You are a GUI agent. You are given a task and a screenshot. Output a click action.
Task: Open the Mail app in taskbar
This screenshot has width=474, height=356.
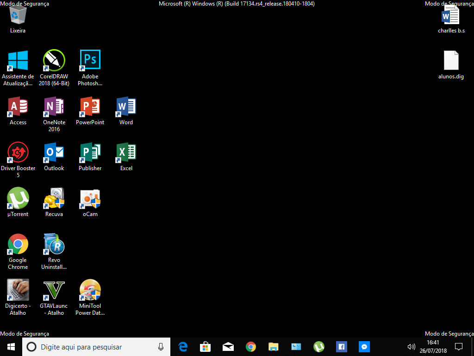(x=228, y=347)
